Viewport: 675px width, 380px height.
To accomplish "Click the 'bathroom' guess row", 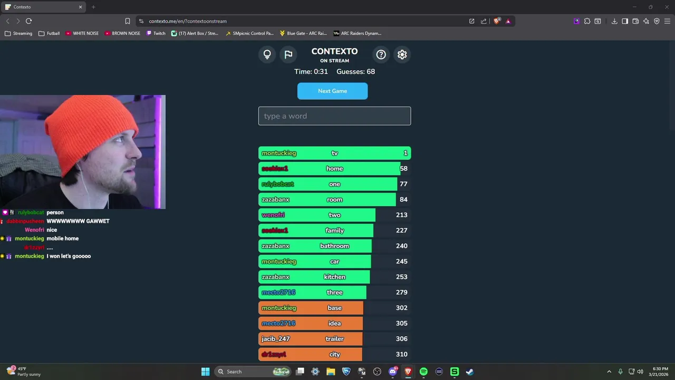I will (334, 246).
